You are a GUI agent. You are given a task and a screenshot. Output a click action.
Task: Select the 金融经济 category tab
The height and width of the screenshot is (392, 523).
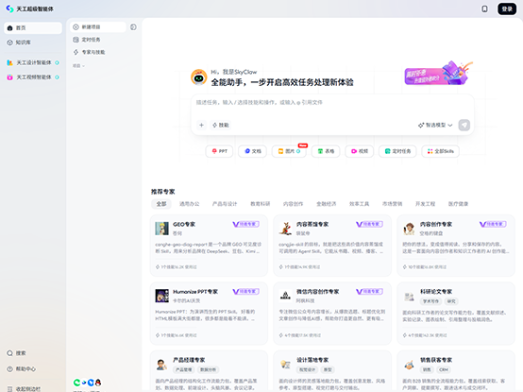[x=327, y=204]
